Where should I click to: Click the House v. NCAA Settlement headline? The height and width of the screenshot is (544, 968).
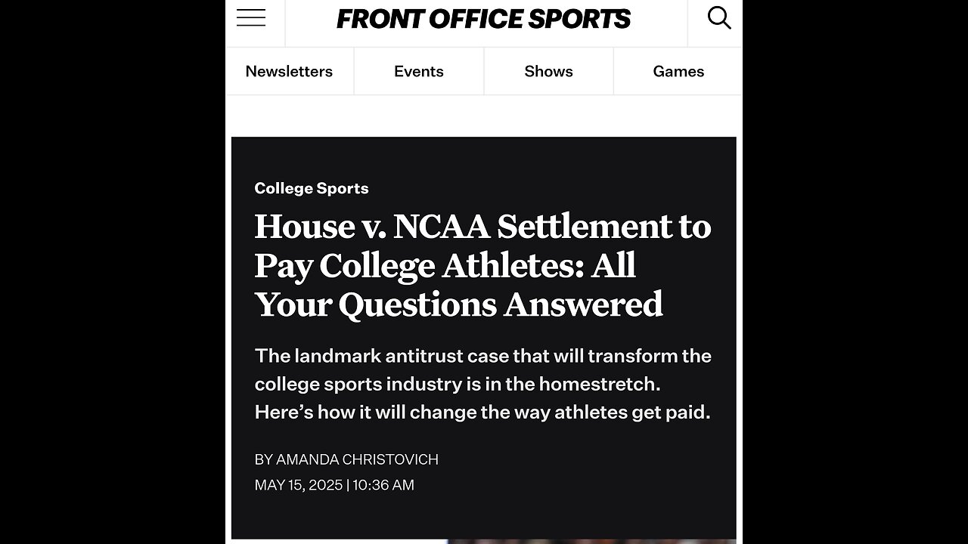click(x=482, y=265)
